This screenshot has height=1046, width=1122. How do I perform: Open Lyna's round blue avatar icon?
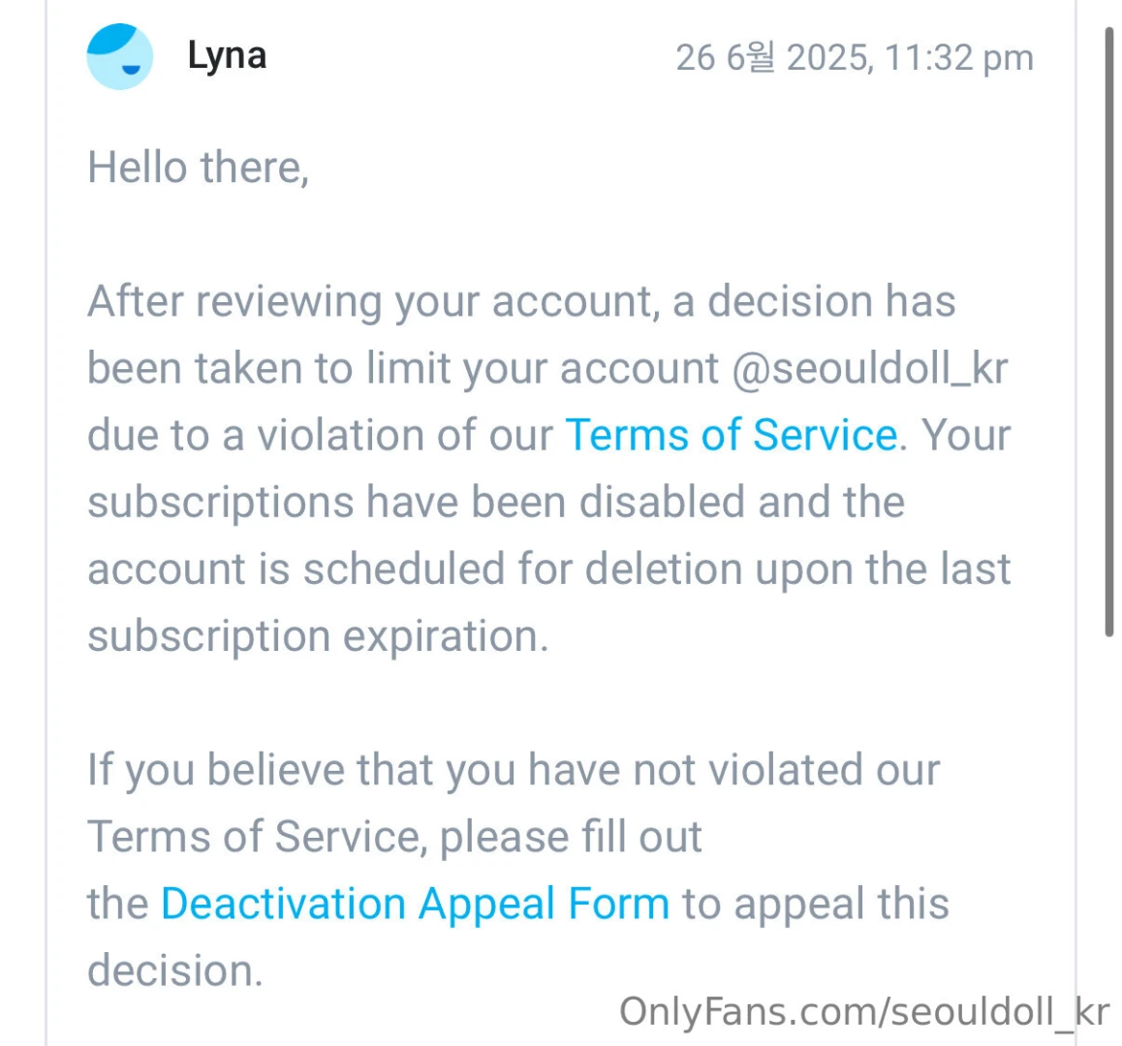click(x=119, y=56)
